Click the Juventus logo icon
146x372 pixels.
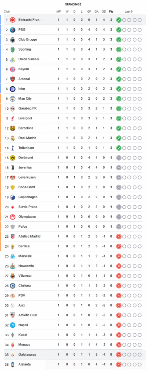[13, 167]
